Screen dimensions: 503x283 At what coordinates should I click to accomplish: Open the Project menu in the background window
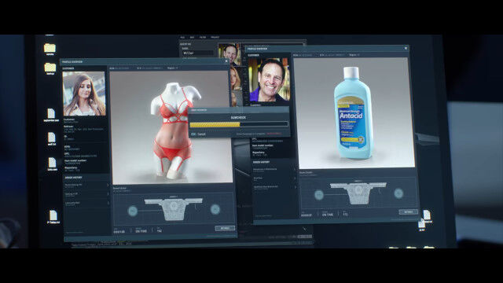pyautogui.click(x=215, y=38)
